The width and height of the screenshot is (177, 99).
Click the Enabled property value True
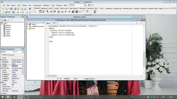[17, 80]
